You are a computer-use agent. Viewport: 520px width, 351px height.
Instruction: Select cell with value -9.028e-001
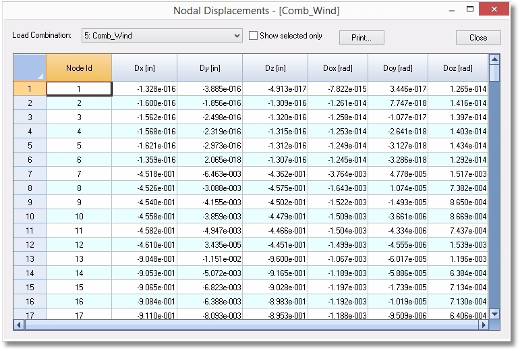[x=275, y=287]
